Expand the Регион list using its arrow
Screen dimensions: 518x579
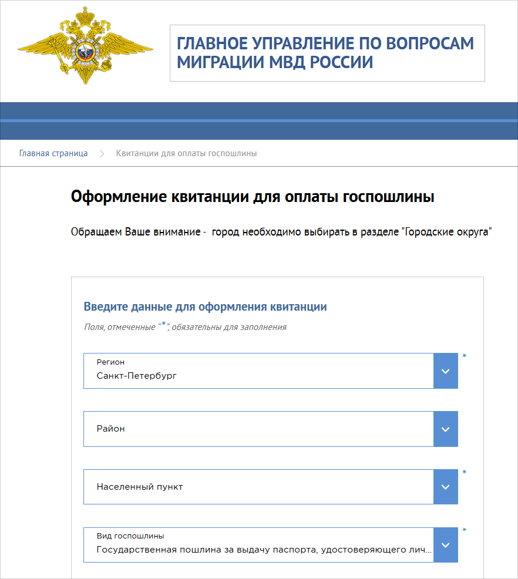point(445,371)
